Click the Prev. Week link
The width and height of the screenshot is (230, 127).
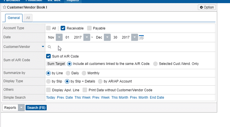(x=101, y=98)
